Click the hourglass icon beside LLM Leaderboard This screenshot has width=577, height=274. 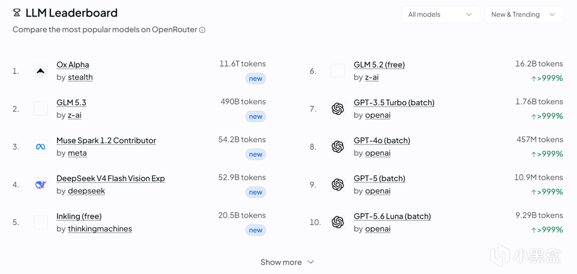click(x=17, y=13)
